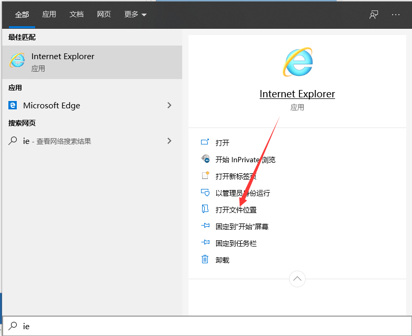Click 固定到任务栏 option

(236, 243)
